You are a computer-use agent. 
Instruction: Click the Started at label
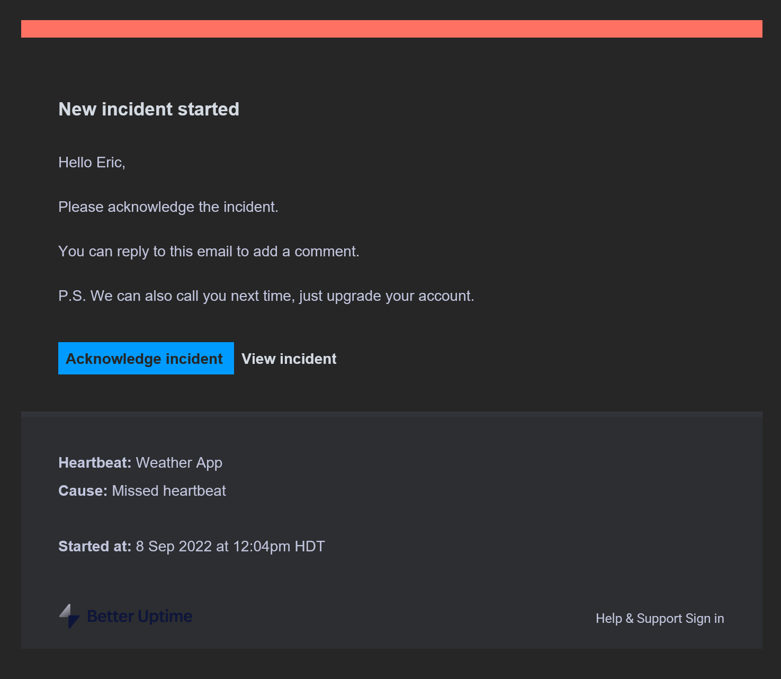click(94, 546)
